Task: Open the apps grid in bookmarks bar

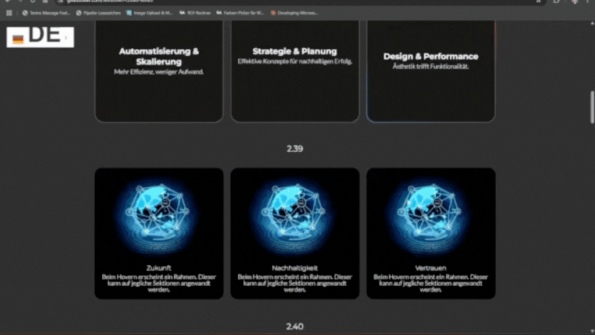Action: pos(9,13)
